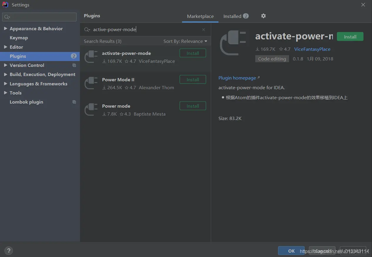The height and width of the screenshot is (257, 372).
Task: Click the IntelliJ IDEA logo in title bar
Action: (x=5, y=5)
